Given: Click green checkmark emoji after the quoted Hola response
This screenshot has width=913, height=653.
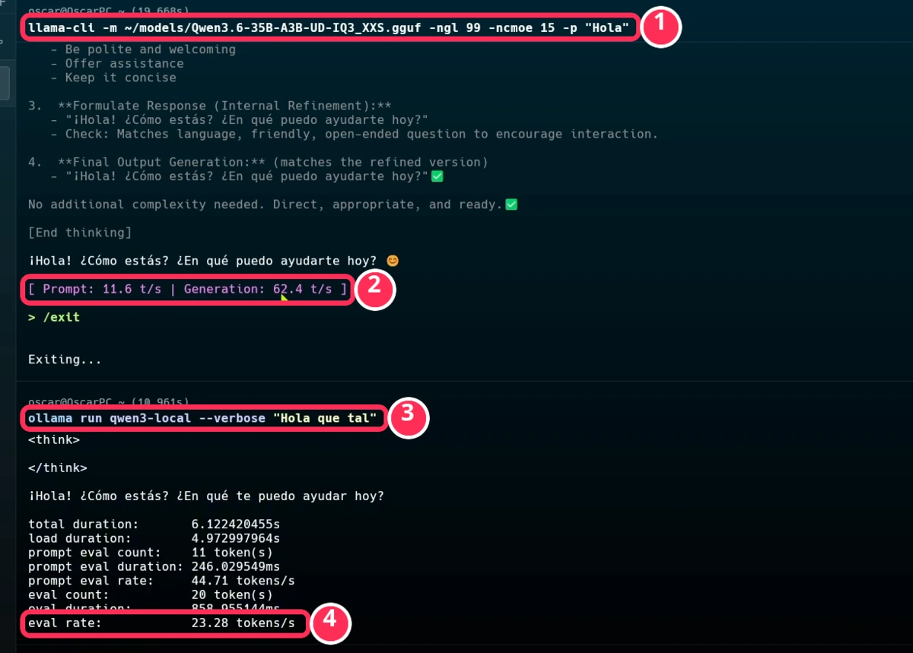Looking at the screenshot, I should [437, 176].
